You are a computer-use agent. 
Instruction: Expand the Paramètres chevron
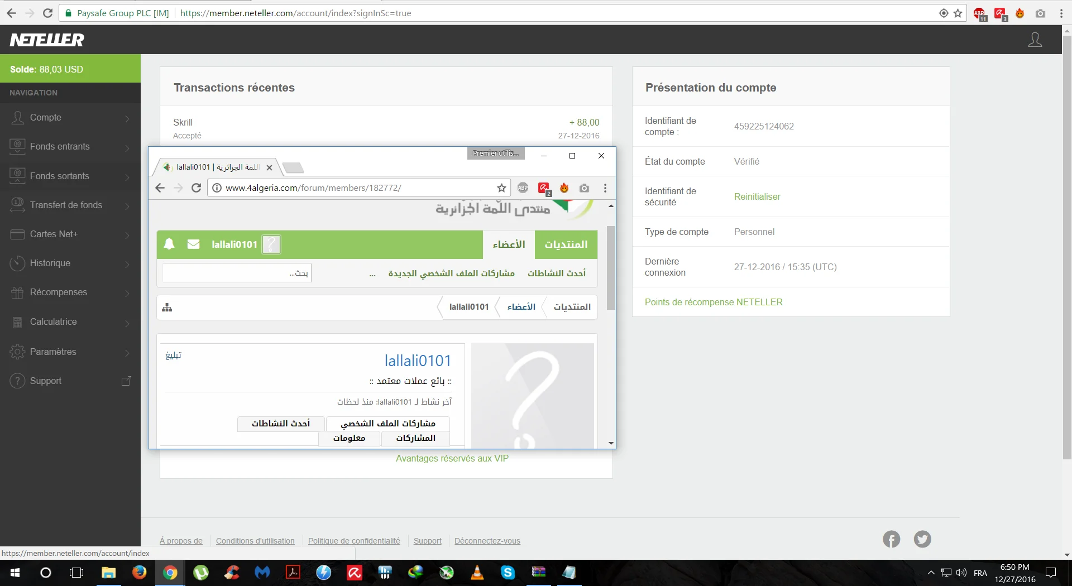[x=127, y=352]
